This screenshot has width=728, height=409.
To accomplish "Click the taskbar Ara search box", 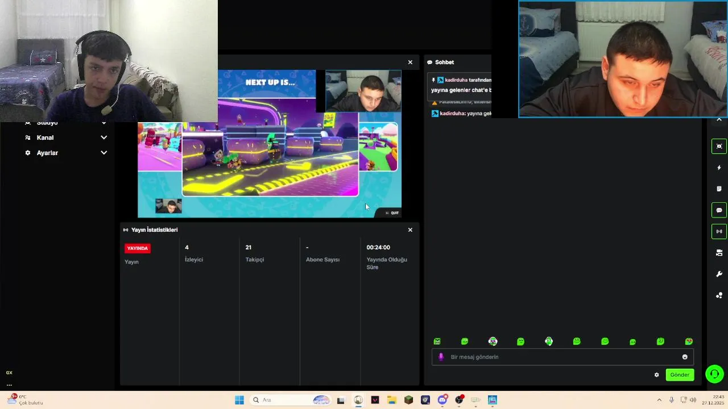I will click(291, 400).
